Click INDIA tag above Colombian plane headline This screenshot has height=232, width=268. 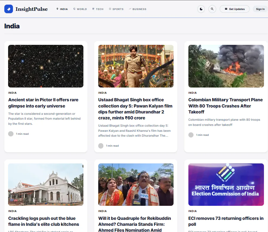point(192,93)
